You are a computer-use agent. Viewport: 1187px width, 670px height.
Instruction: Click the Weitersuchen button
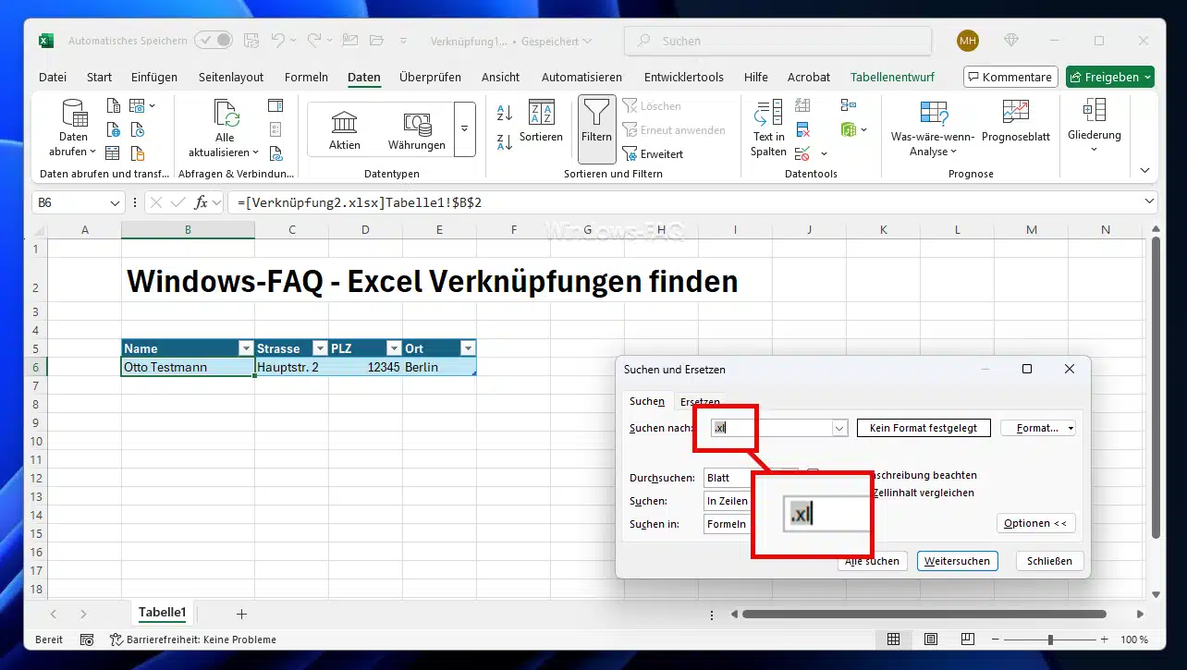click(x=958, y=561)
